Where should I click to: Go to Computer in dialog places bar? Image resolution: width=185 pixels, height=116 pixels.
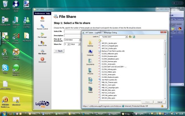click(90, 53)
